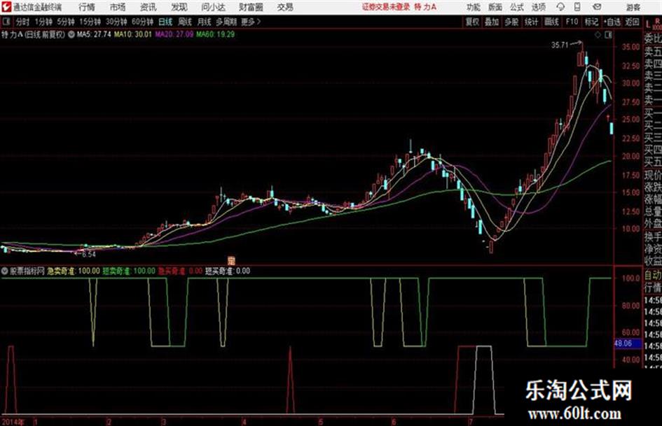
Task: Switch to 30分钟 period
Action: point(116,22)
